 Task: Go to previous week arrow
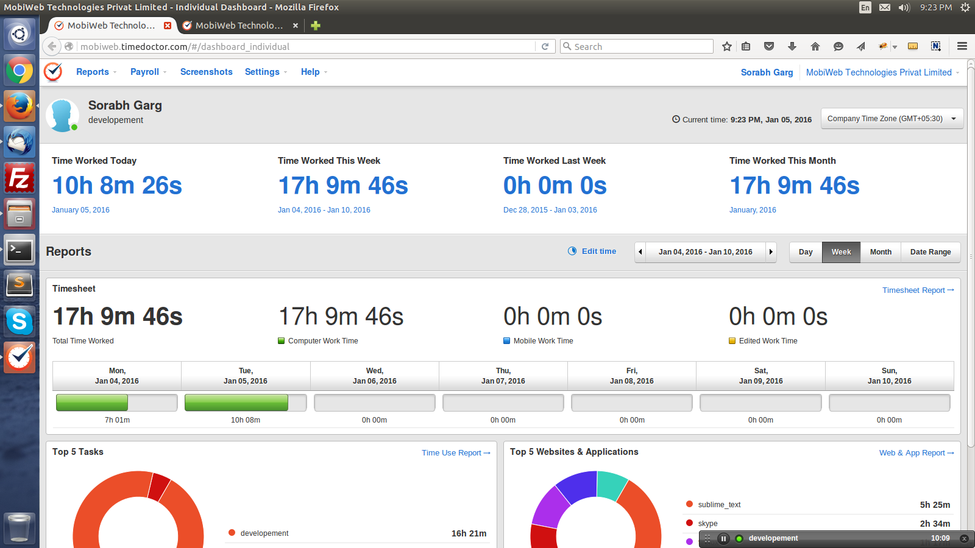[x=640, y=252]
